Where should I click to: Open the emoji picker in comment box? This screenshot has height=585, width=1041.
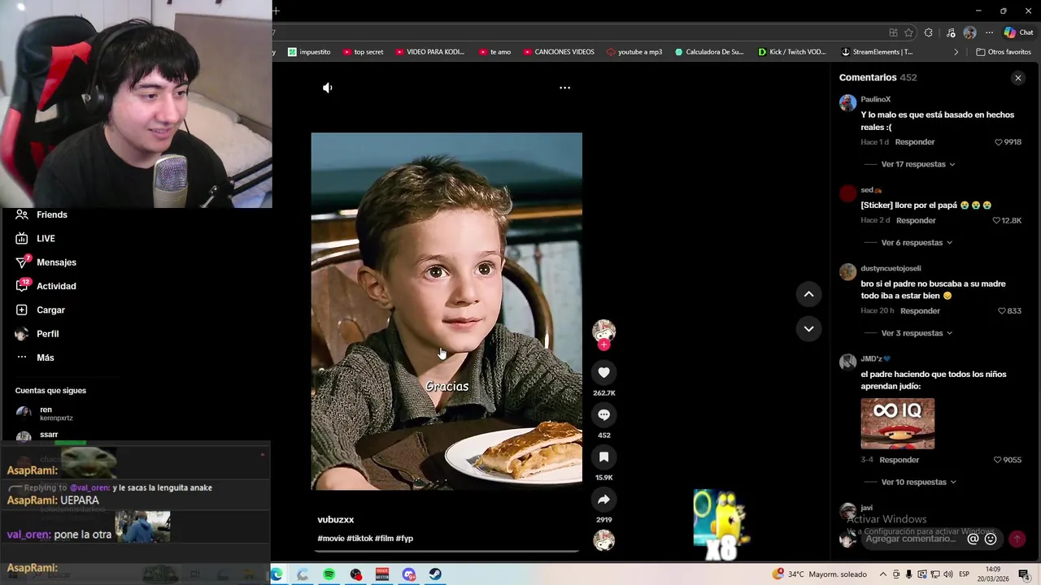[991, 539]
